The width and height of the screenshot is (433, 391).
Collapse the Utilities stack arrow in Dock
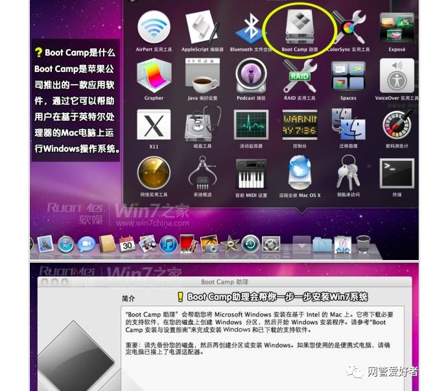coord(302,244)
